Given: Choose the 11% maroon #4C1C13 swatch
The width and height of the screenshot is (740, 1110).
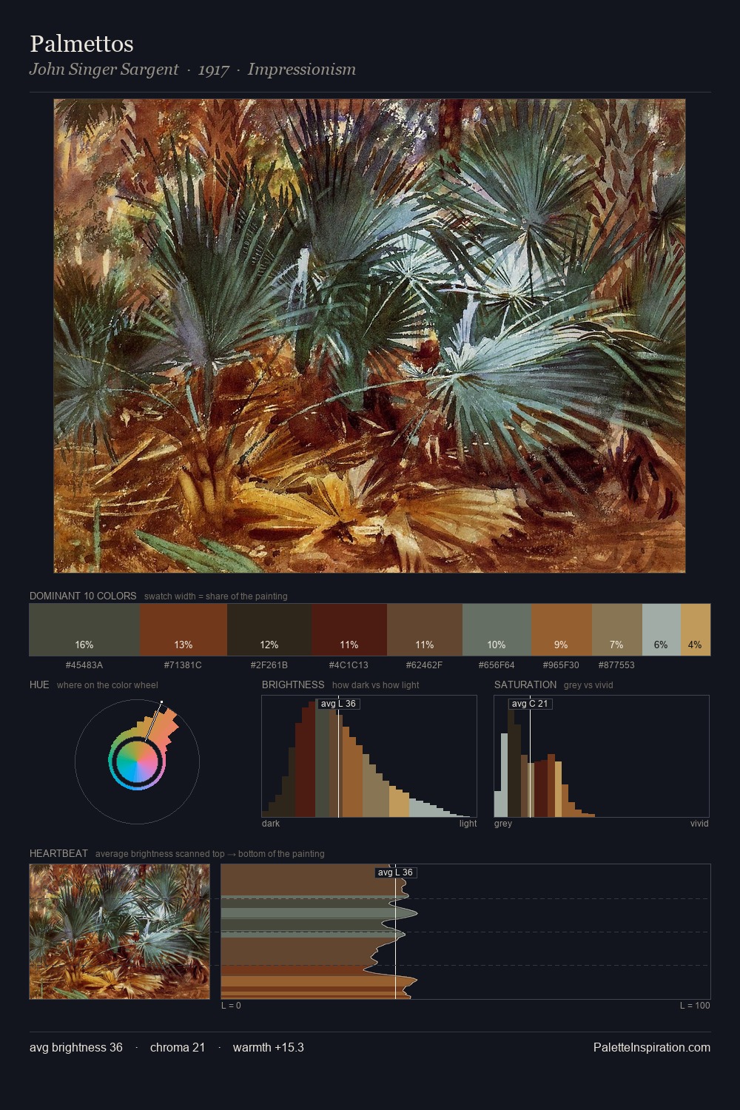Looking at the screenshot, I should 349,630.
